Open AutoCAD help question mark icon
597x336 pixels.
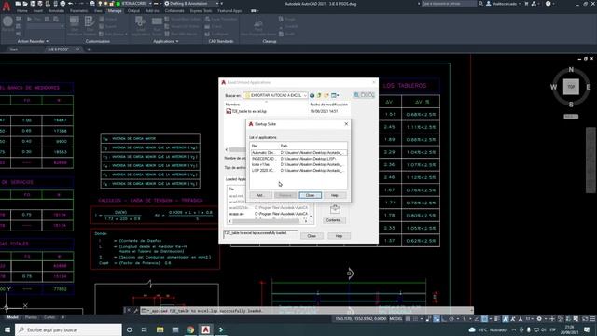point(548,4)
